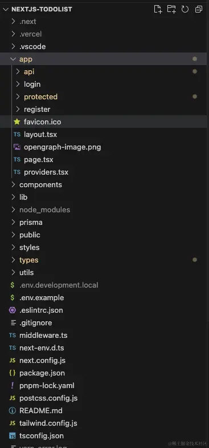This screenshot has height=448, width=209.
Task: Click the info icon beside README.md
Action: 13,410
